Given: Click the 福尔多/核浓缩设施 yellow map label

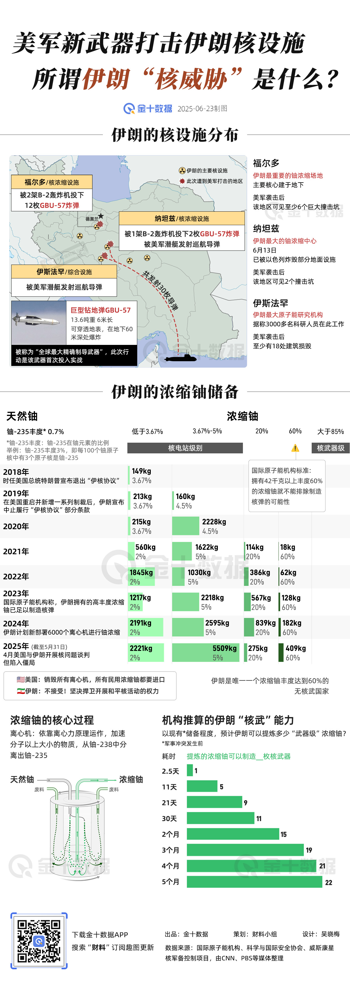Looking at the screenshot, I should point(52,182).
